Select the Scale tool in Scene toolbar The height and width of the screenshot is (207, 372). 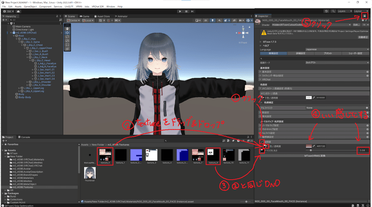(67, 41)
